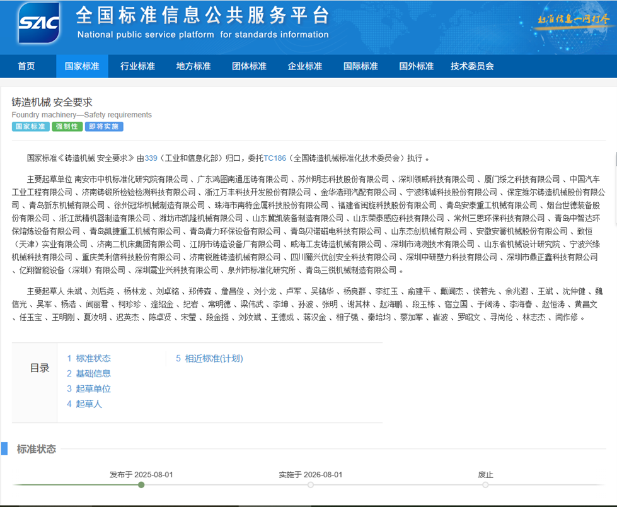Jump to 1 标准状态 in contents

[x=89, y=358]
